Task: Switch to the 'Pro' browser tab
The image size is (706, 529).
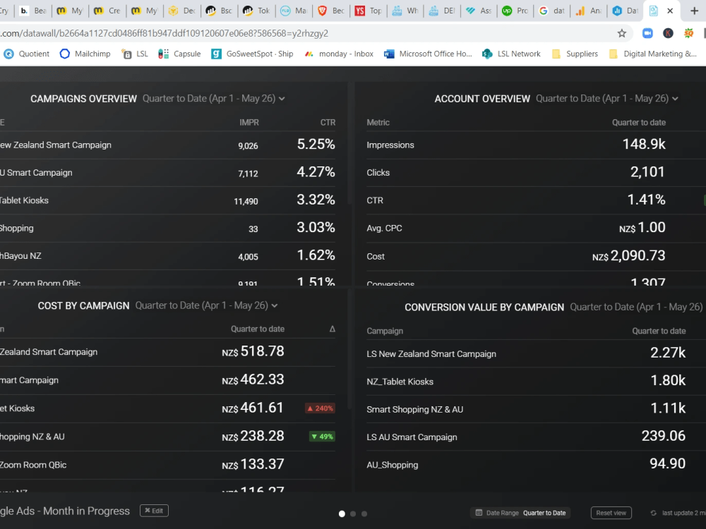Action: [x=515, y=11]
